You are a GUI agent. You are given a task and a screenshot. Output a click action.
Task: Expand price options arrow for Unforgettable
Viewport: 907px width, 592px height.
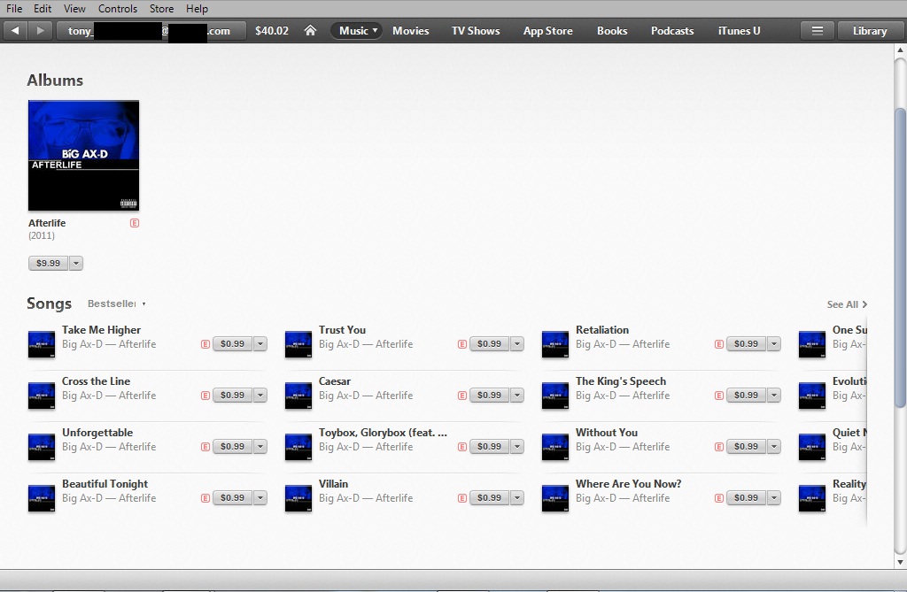(x=260, y=447)
